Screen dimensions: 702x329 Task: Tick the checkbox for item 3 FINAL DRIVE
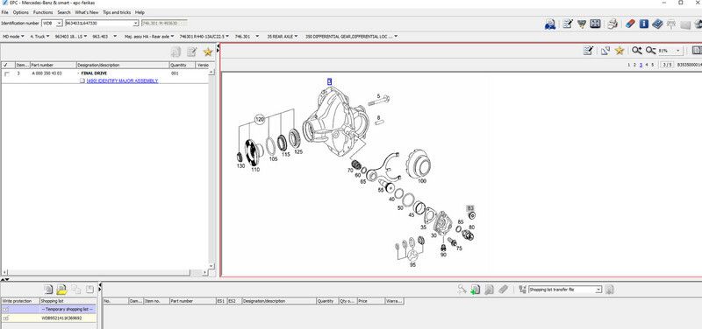point(6,73)
